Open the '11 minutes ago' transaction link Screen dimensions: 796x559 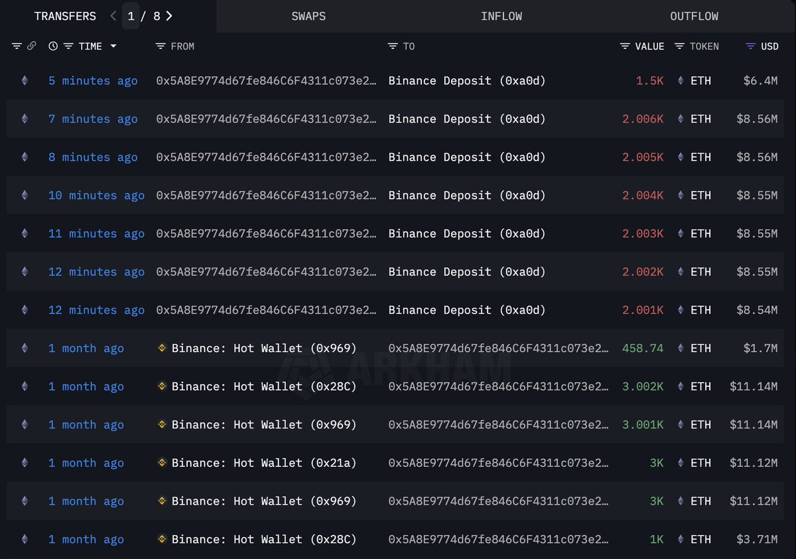(96, 234)
